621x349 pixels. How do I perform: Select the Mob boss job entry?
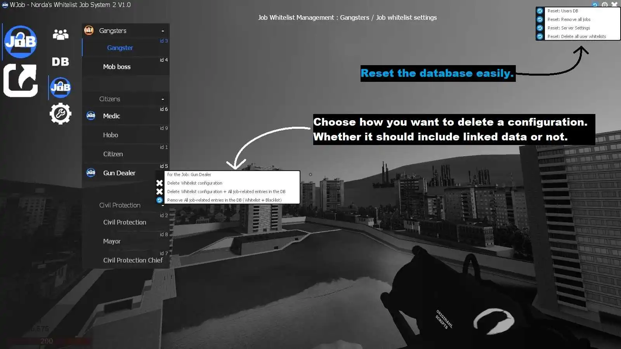117,67
